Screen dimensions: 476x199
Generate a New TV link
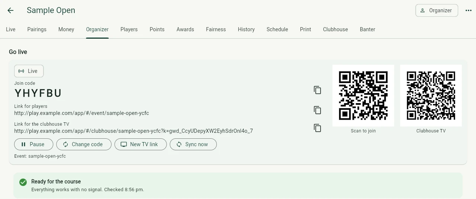point(141,144)
